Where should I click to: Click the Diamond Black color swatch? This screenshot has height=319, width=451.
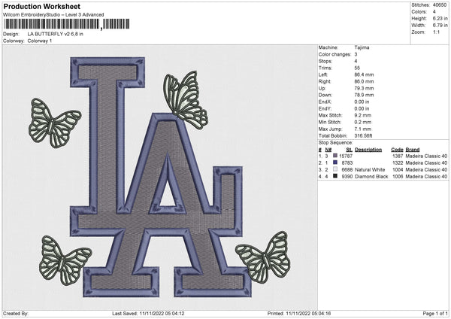click(335, 176)
